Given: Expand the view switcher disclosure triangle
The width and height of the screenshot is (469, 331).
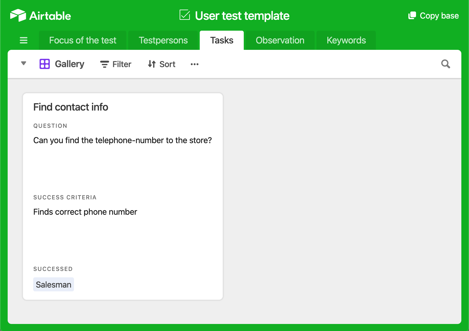Looking at the screenshot, I should (24, 64).
